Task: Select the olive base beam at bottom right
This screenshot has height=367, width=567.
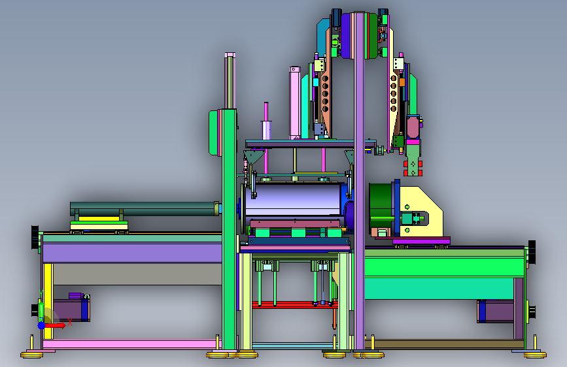Action: (444, 343)
